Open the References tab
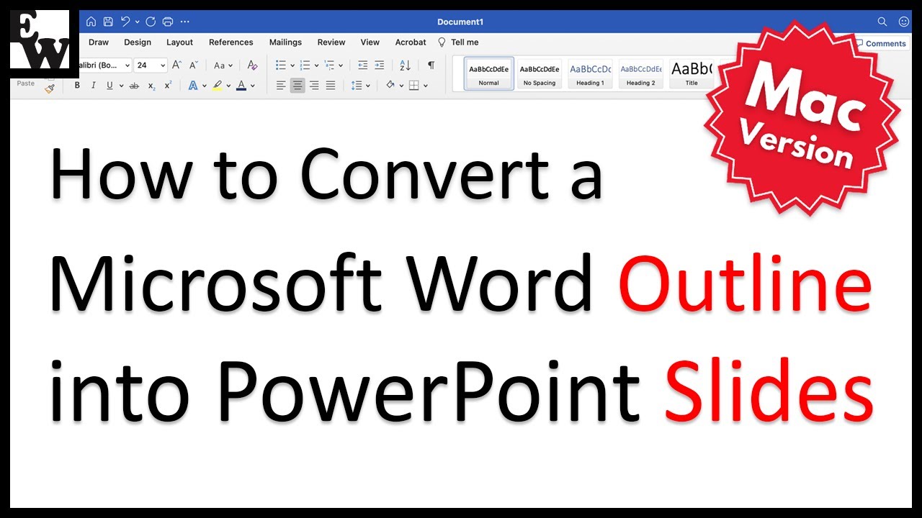 pyautogui.click(x=231, y=42)
